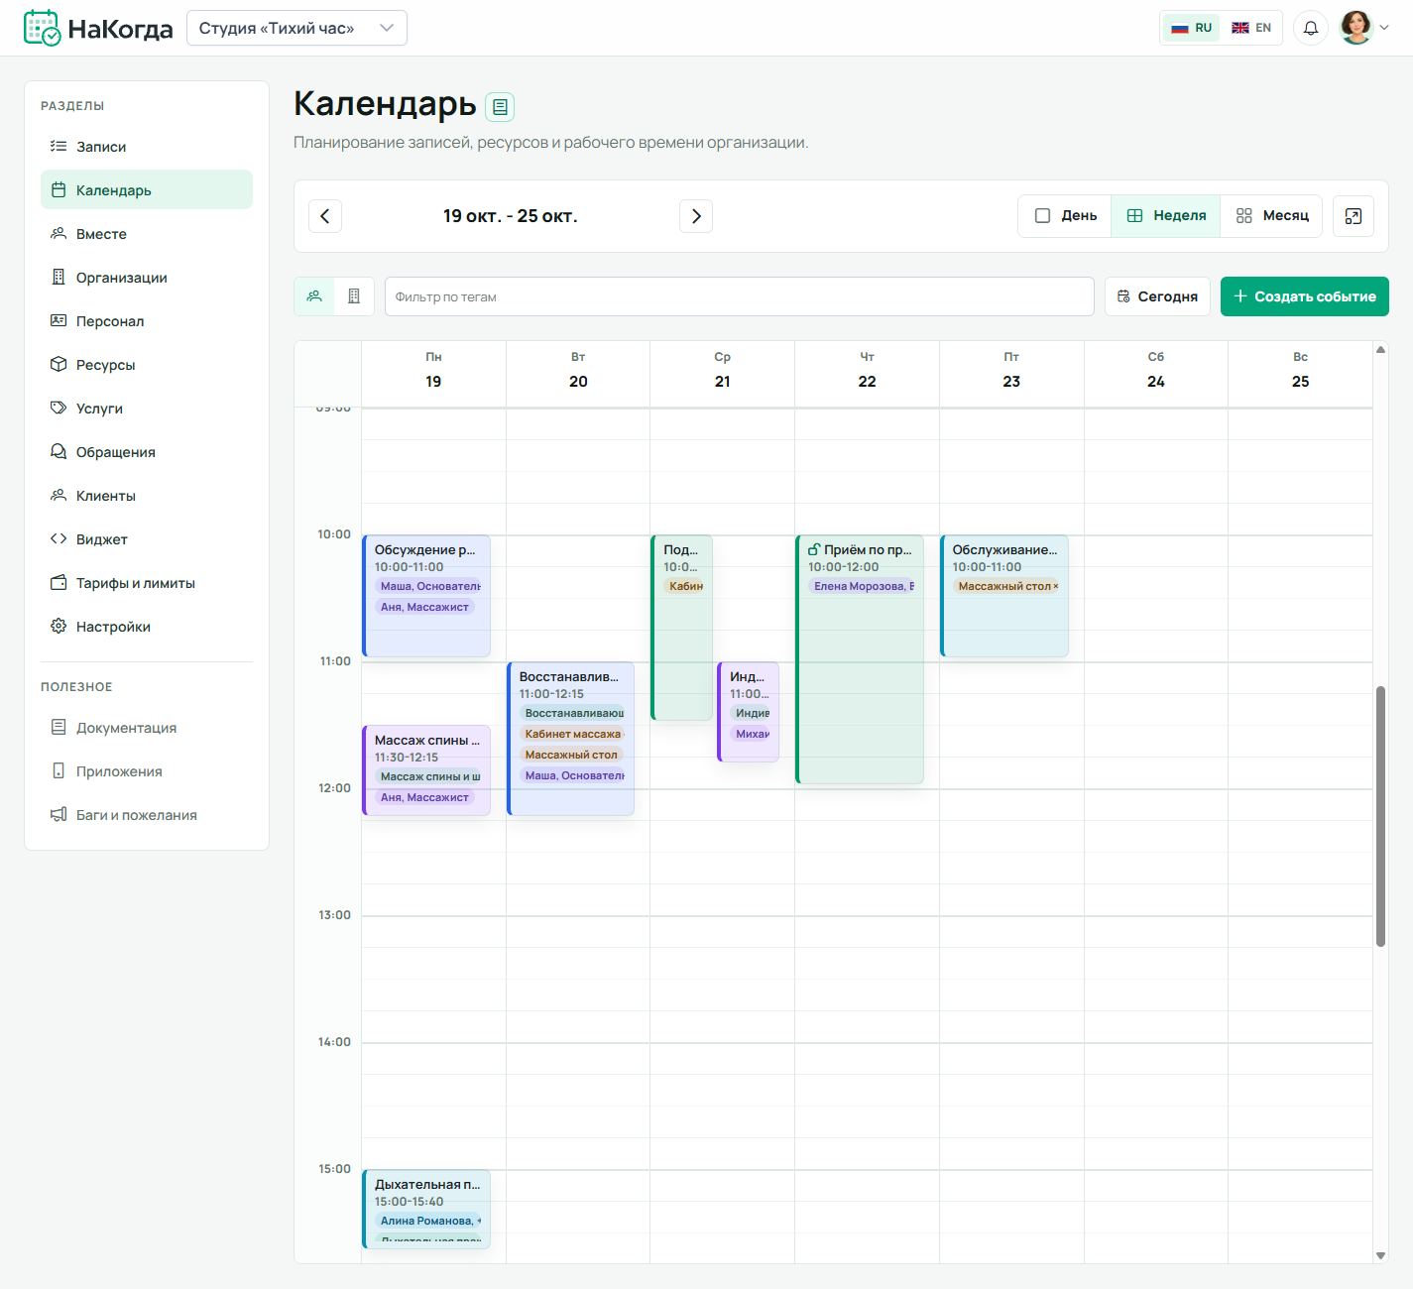Switch language to EN
The width and height of the screenshot is (1413, 1289).
[x=1251, y=28]
